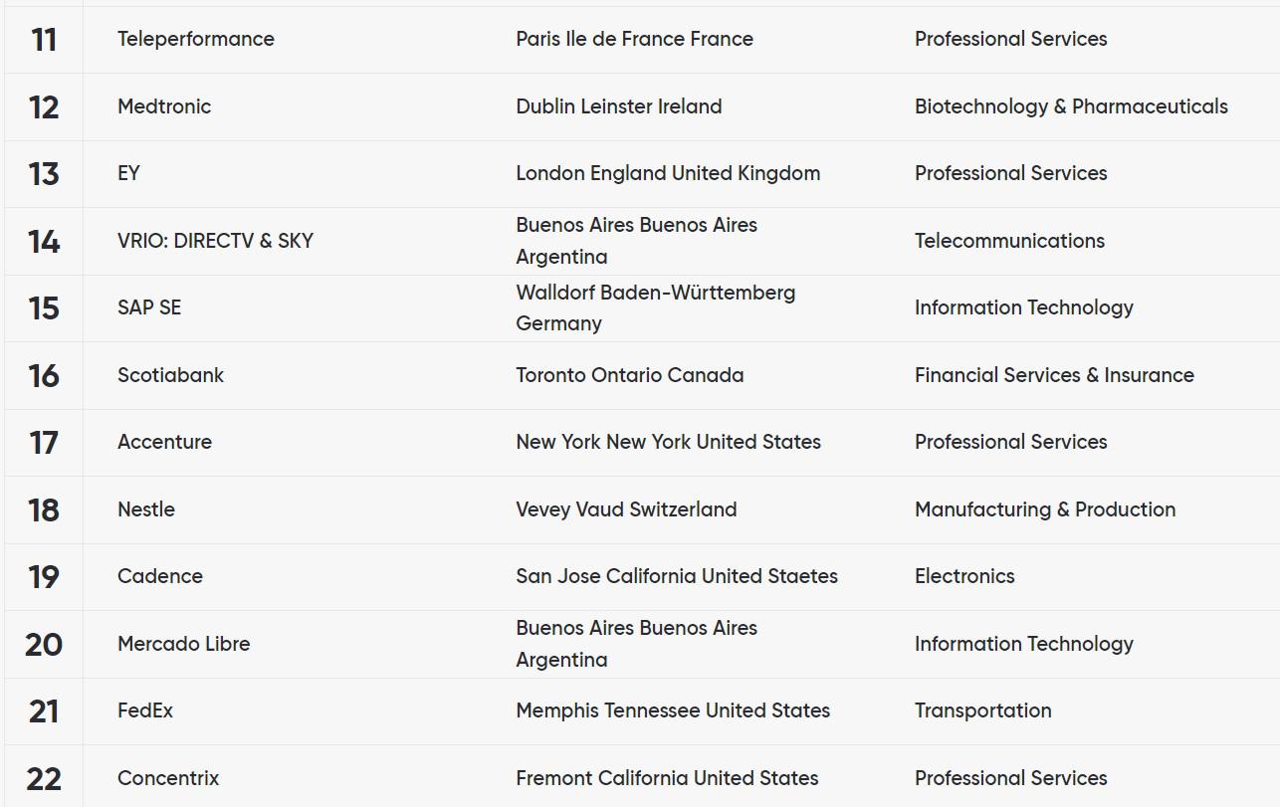Screen dimensions: 1280x807
Task: Click the Accenture company name
Action: coord(164,442)
